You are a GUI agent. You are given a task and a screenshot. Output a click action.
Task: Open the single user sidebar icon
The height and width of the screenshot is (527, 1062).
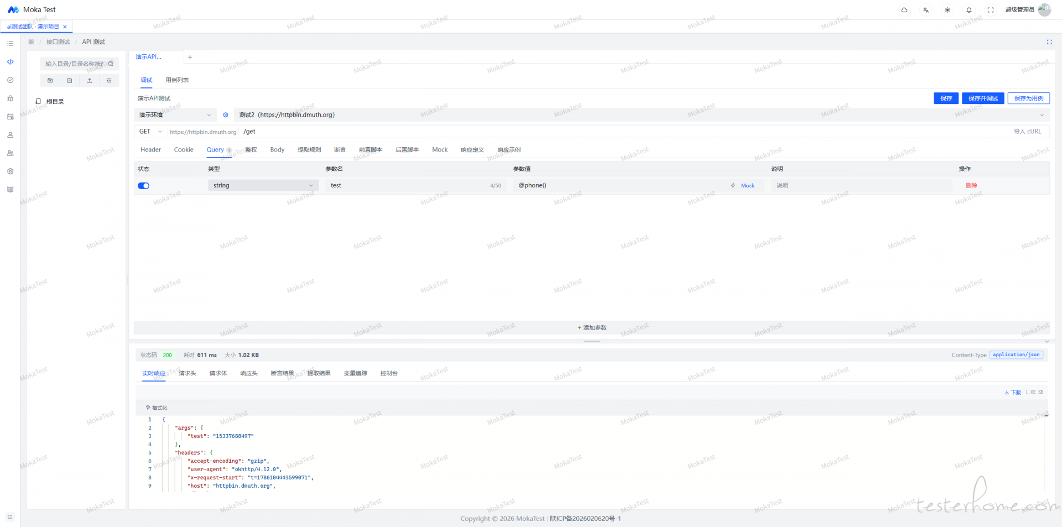[10, 135]
